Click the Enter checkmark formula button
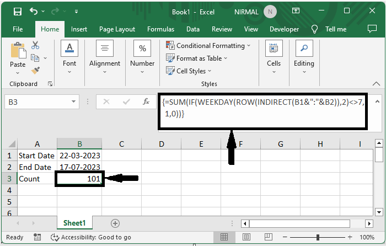 126,101
